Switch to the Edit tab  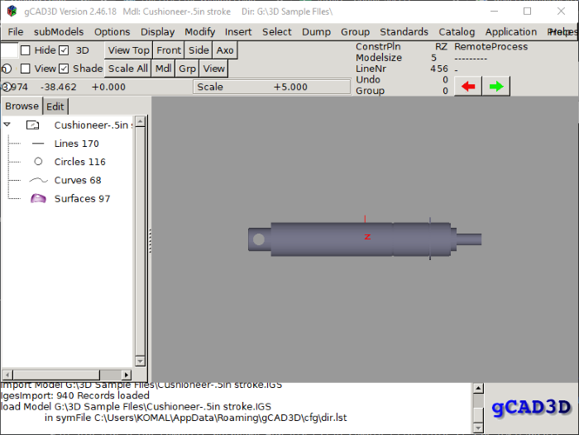click(x=55, y=106)
